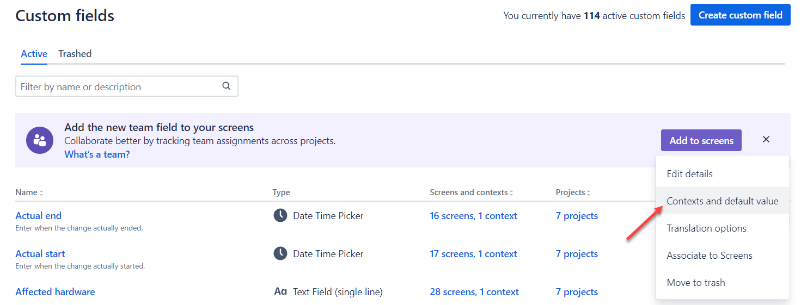Open the What's a team? link
The width and height of the screenshot is (807, 305).
(x=97, y=154)
